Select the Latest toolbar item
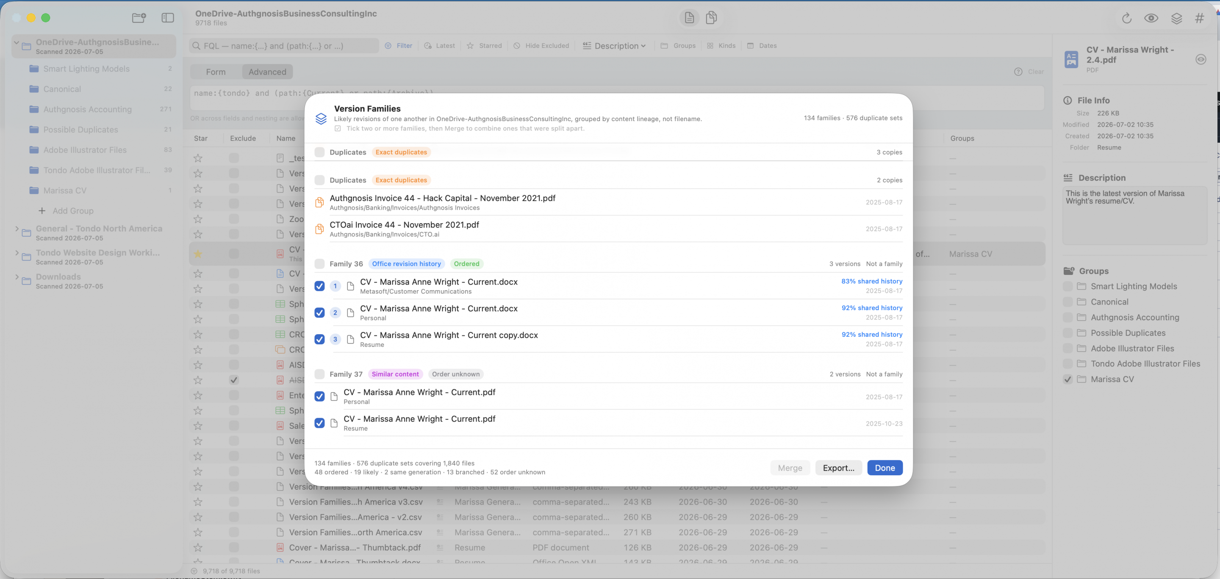1220x579 pixels. point(439,46)
